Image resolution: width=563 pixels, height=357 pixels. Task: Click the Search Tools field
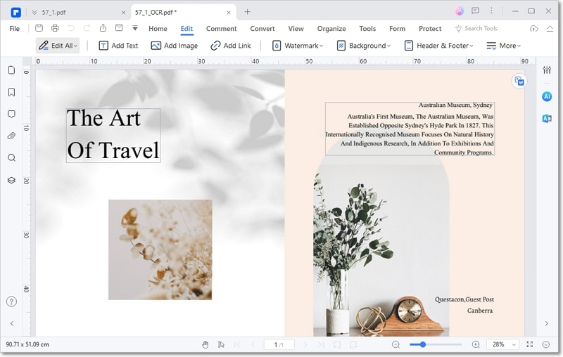476,28
